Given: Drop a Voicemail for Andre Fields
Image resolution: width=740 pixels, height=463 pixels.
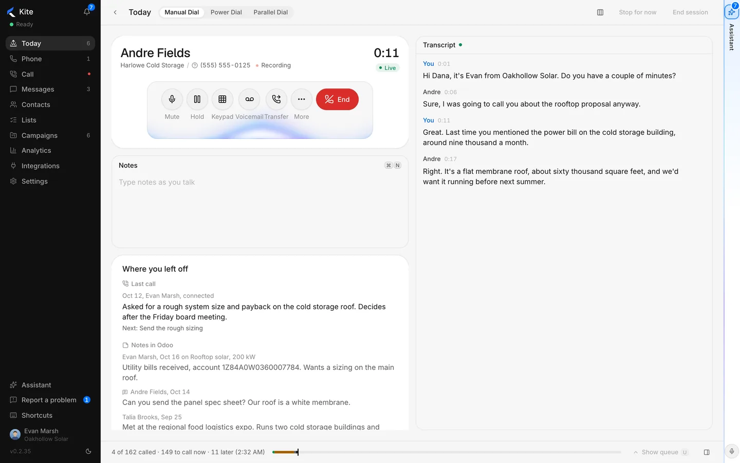Looking at the screenshot, I should [249, 99].
